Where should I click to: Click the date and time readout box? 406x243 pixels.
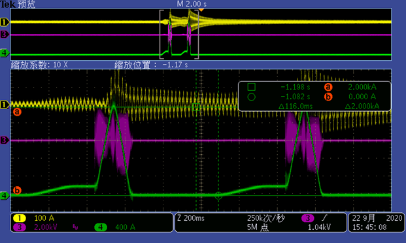pos(377,223)
